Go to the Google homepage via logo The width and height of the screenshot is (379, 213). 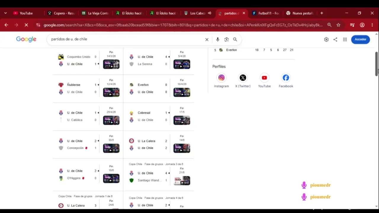[26, 39]
